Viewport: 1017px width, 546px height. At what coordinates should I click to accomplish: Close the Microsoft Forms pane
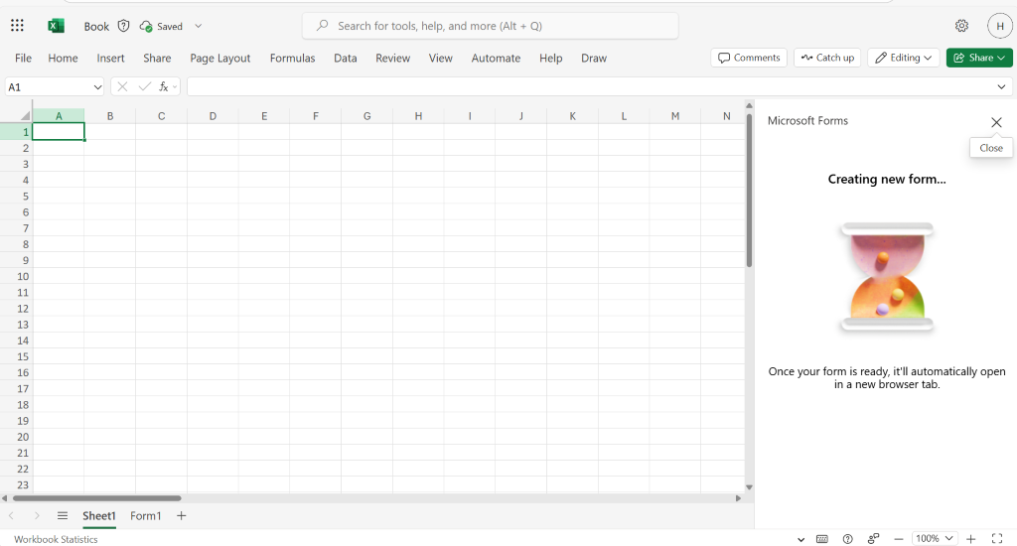click(996, 122)
